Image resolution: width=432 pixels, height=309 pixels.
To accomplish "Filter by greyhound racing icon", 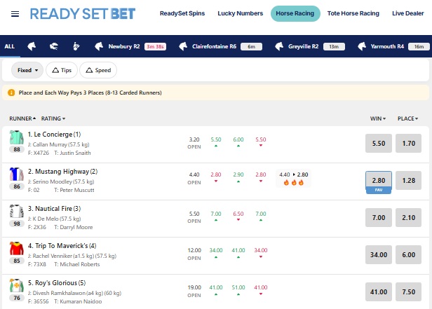I will coord(54,46).
